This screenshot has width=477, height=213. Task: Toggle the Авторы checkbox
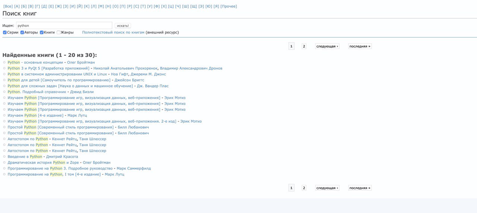pyautogui.click(x=22, y=32)
